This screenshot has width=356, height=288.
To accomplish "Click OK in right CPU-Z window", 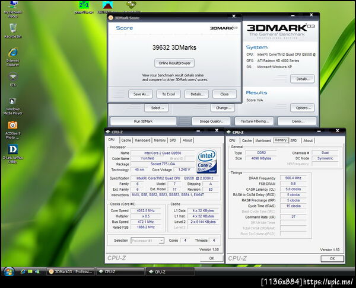I will point(332,259).
